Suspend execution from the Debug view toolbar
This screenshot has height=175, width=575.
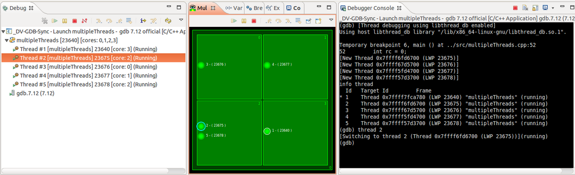click(64, 21)
